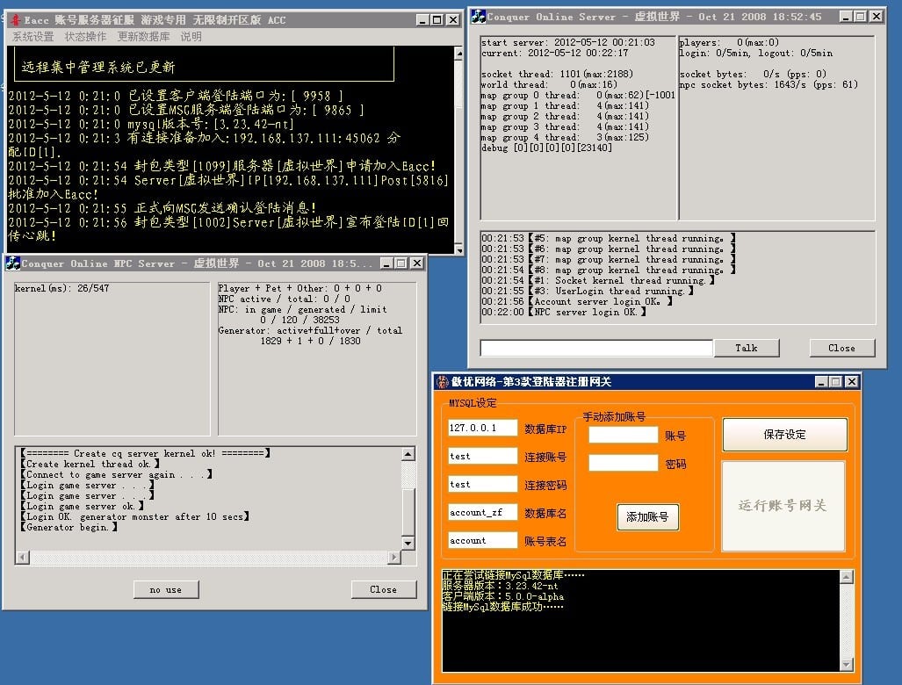Click the NPC Server log scroll-down arrow
The width and height of the screenshot is (902, 685).
[408, 544]
